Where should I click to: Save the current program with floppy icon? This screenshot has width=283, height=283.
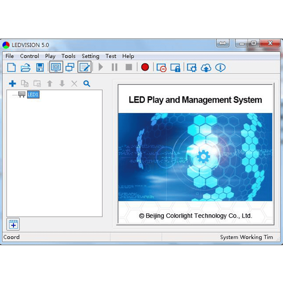click(40, 68)
